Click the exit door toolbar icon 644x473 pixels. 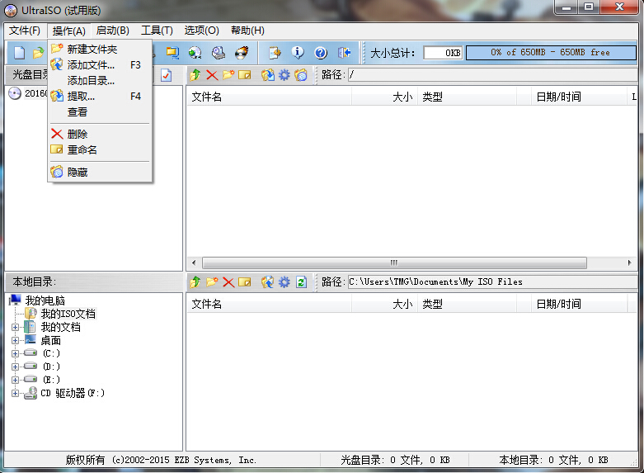pyautogui.click(x=344, y=53)
